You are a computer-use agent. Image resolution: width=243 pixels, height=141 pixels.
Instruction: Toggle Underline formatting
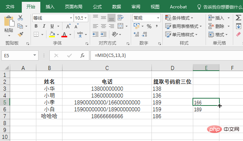point(52,26)
